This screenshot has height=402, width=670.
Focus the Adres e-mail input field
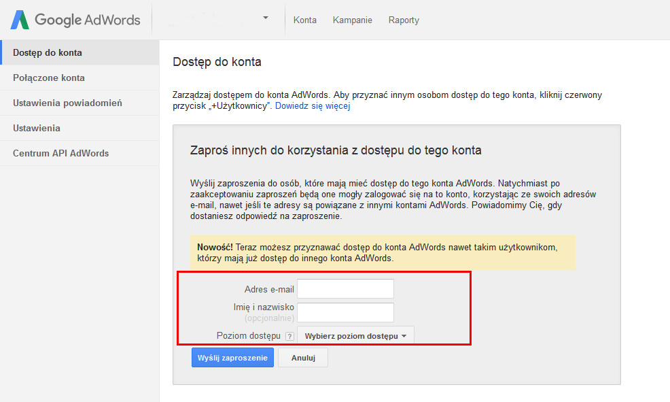click(345, 288)
